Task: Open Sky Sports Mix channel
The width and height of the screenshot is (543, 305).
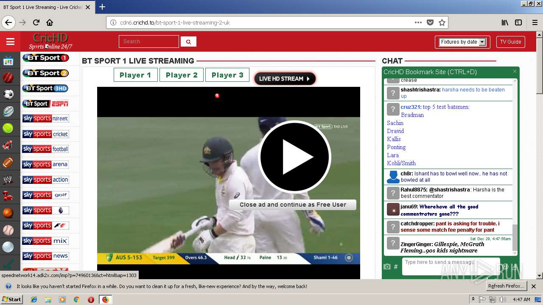Action: click(45, 241)
